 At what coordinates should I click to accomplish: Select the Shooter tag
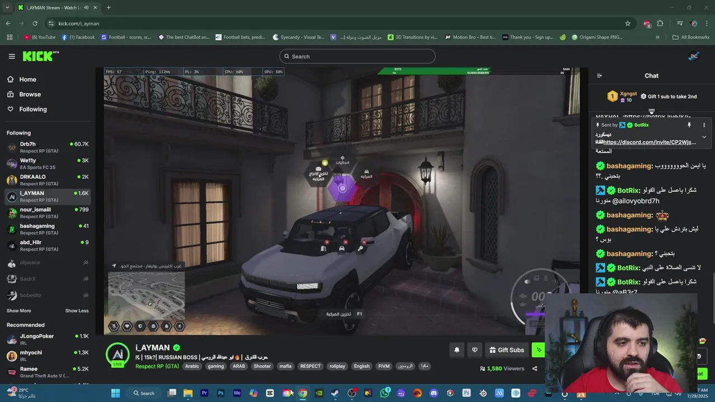click(x=262, y=366)
